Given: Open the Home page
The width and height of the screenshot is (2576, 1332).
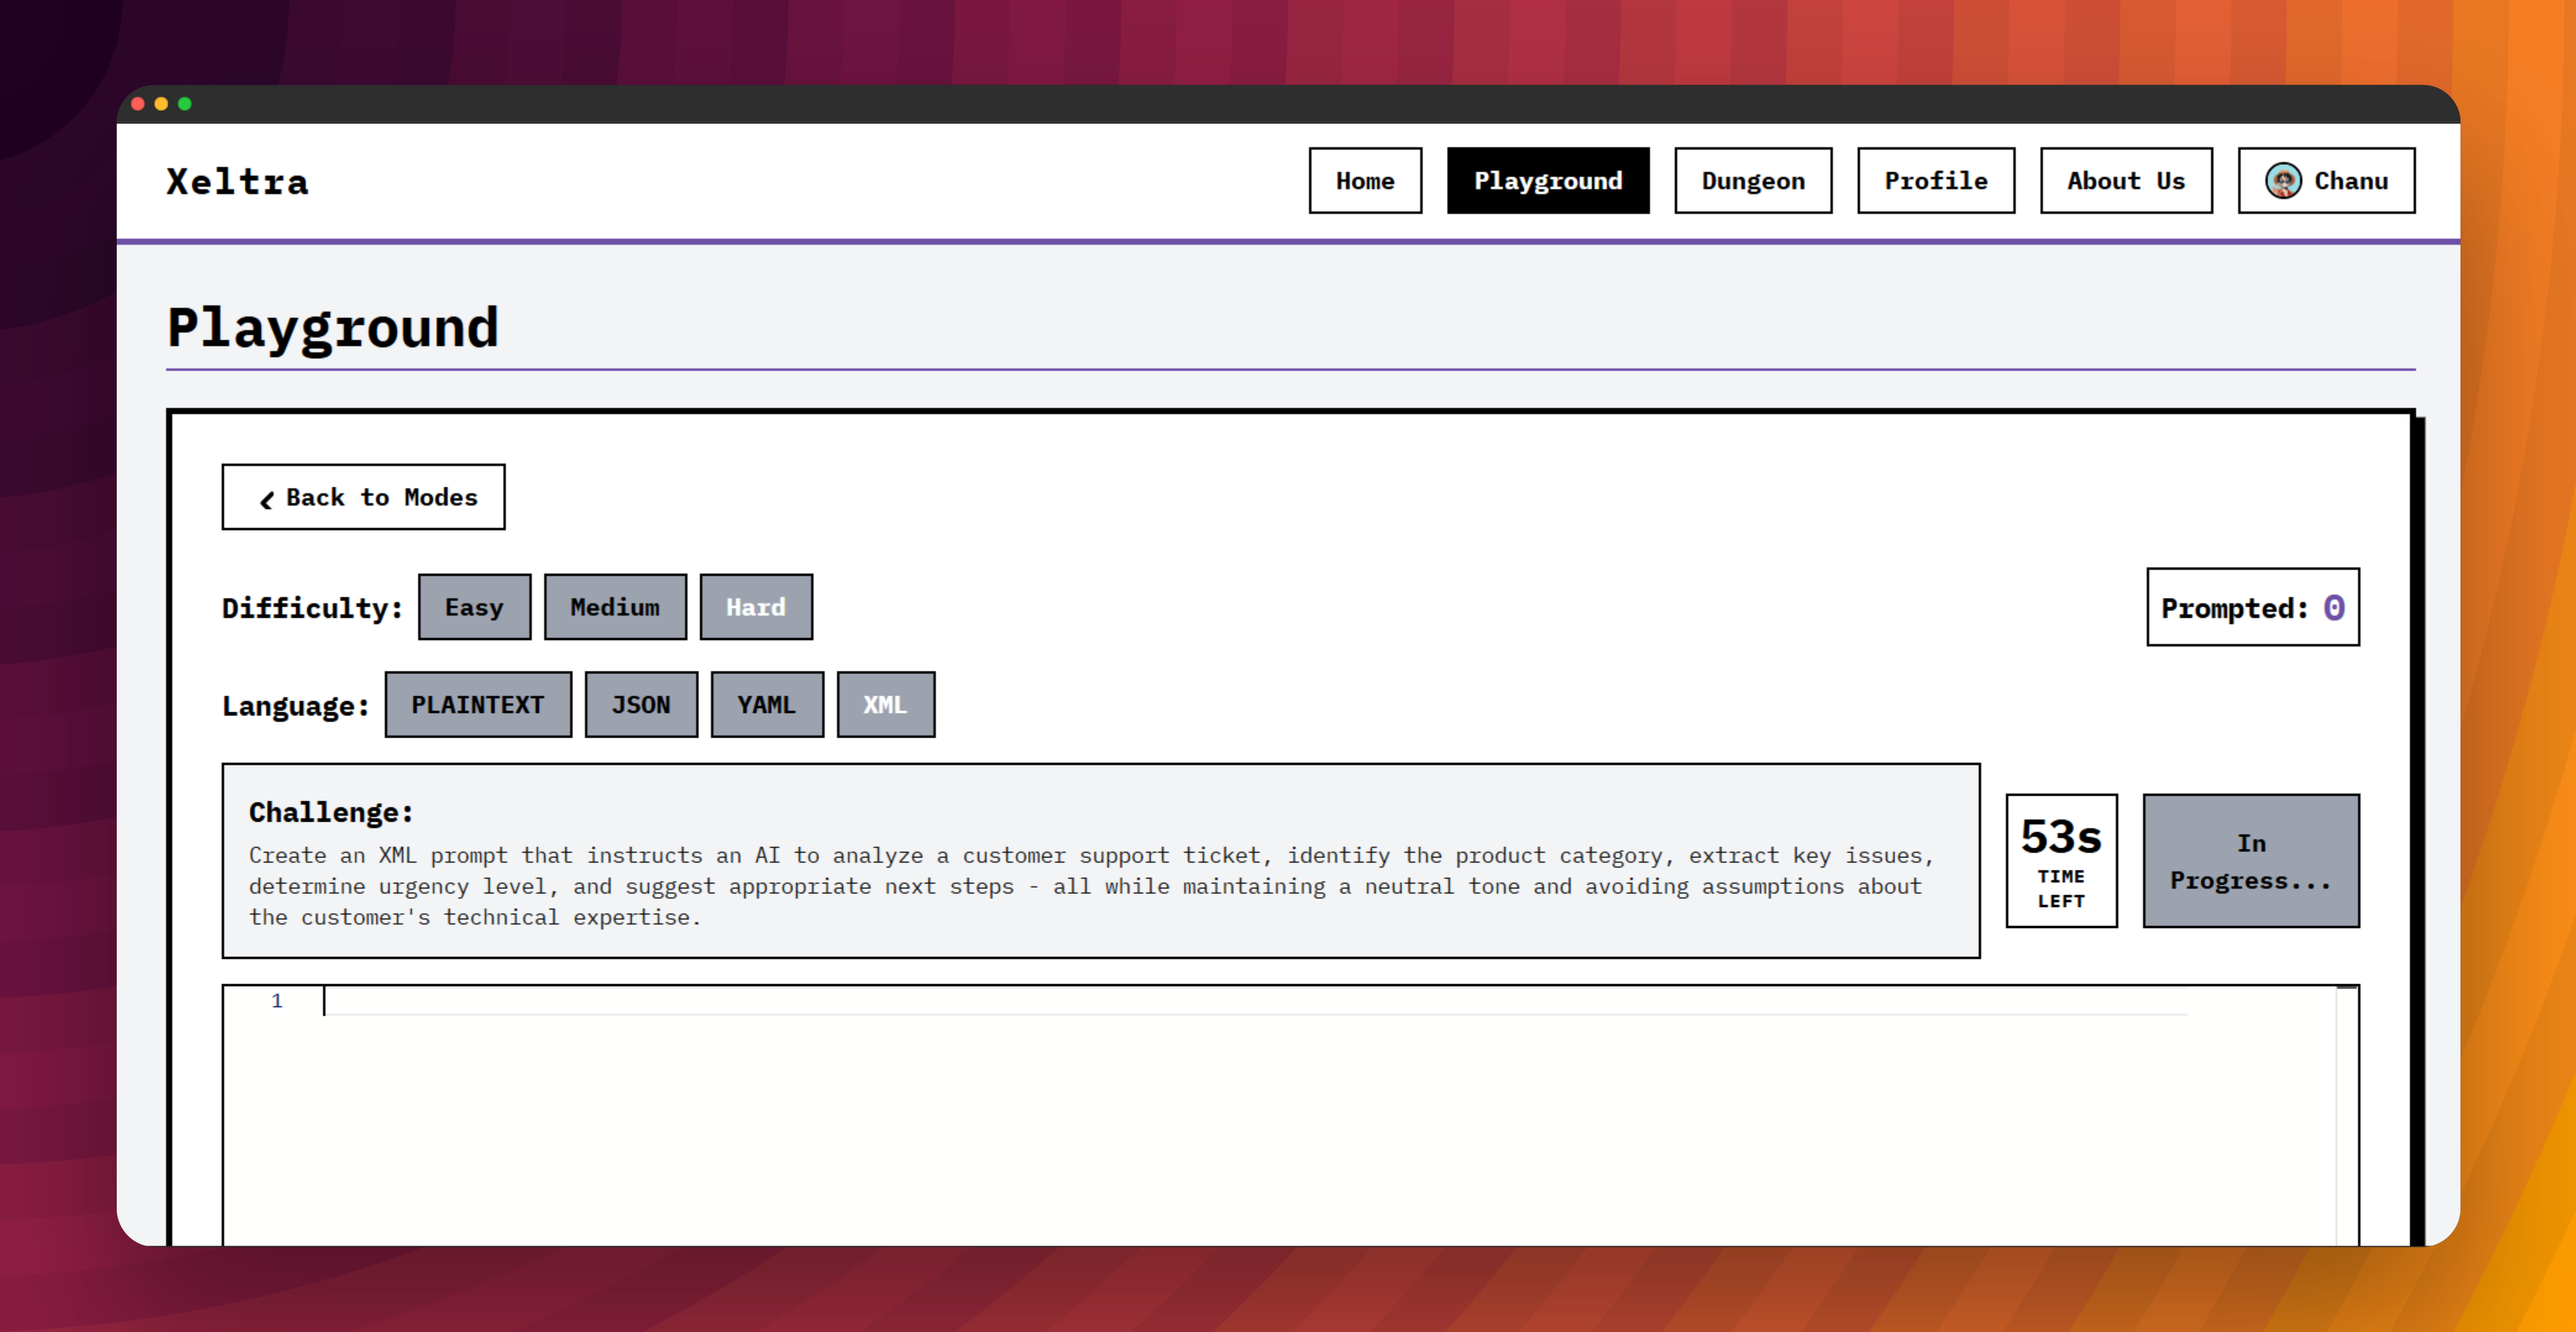Looking at the screenshot, I should point(1365,181).
